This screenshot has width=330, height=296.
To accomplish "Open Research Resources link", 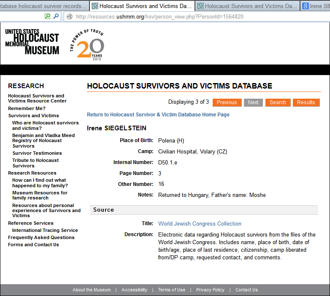I will pyautogui.click(x=32, y=173).
